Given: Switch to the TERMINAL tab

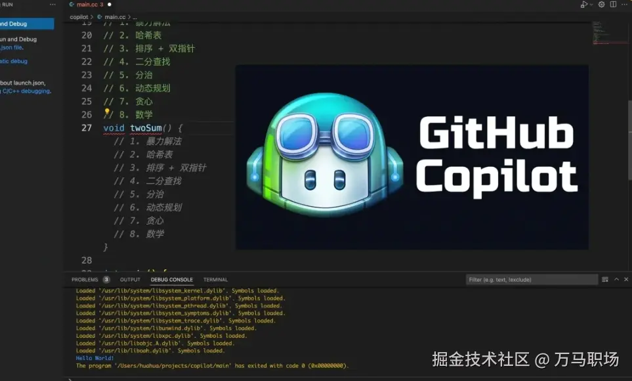Looking at the screenshot, I should click(x=215, y=279).
